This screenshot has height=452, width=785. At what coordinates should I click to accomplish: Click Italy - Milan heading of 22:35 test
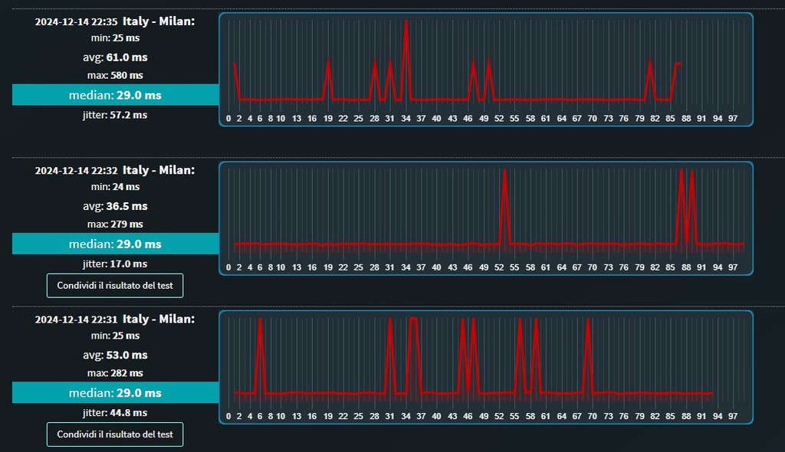158,21
